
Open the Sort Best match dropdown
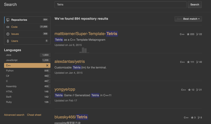coord(188,19)
